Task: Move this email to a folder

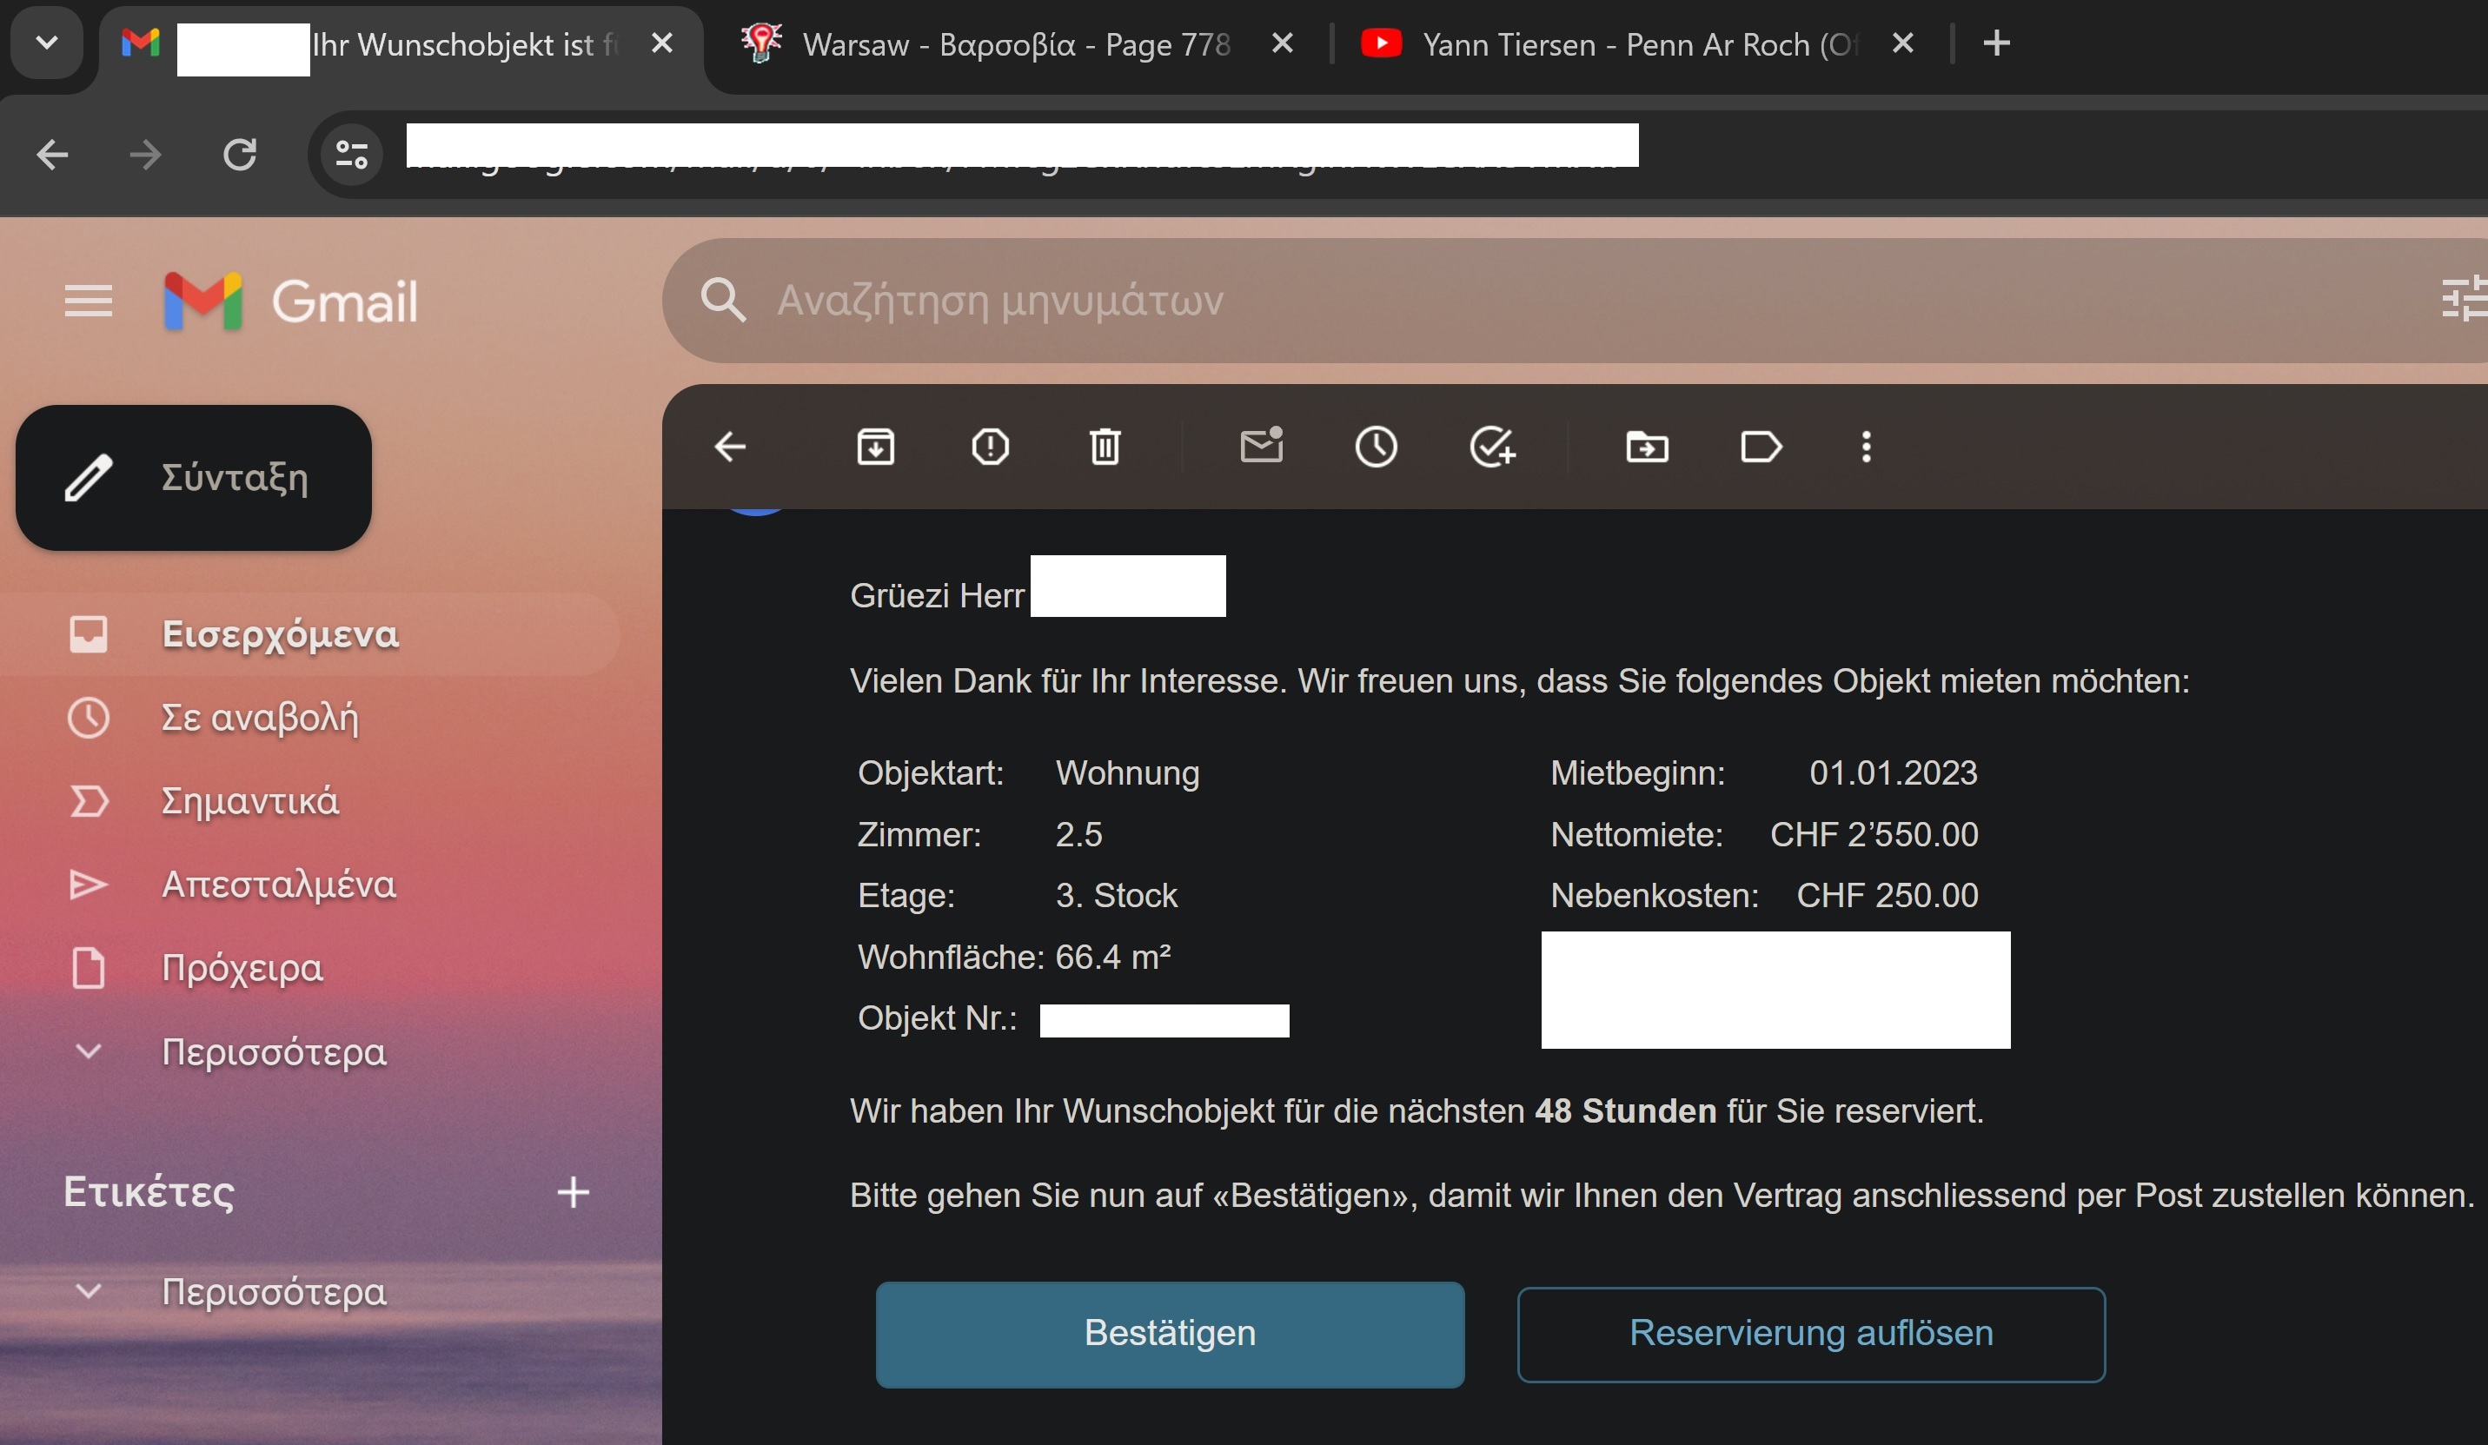Action: (x=1647, y=447)
